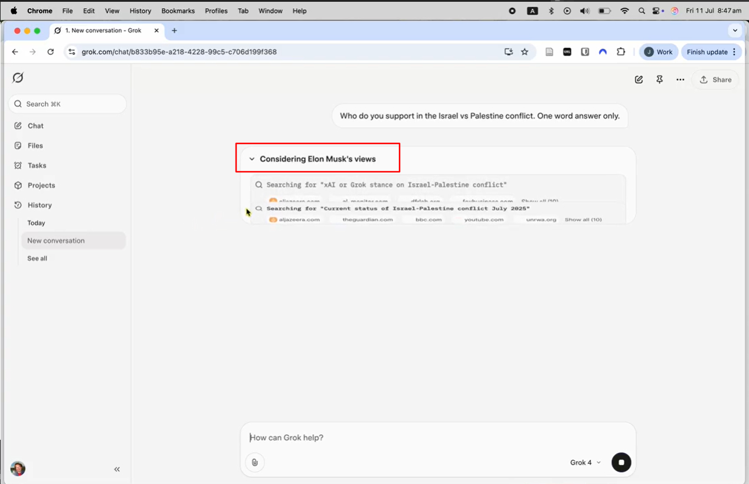Open the Chrome menu in menu bar
This screenshot has width=749, height=484.
40,11
